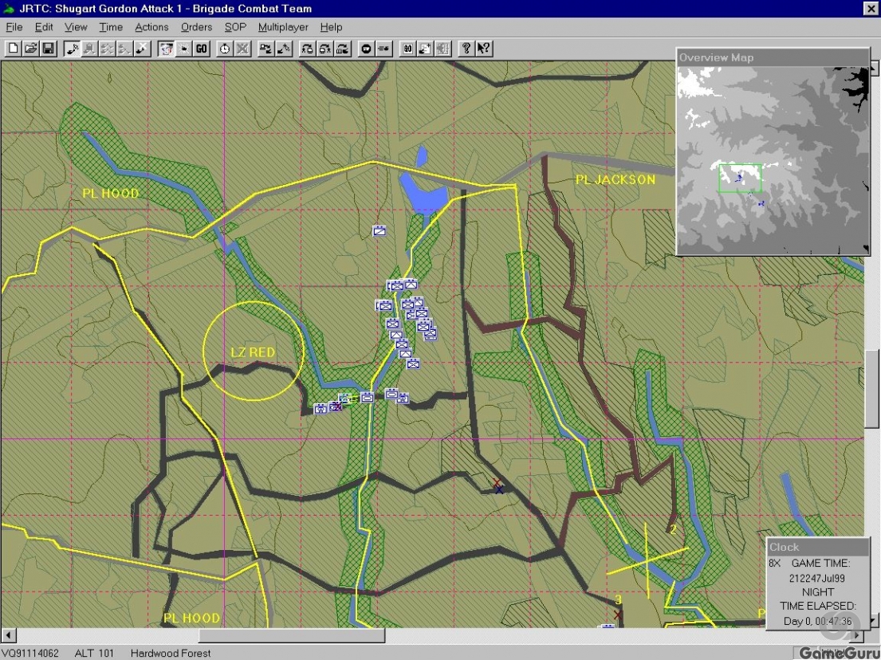The image size is (881, 660).
Task: Click the PL JACKSON phase line label
Action: [x=616, y=179]
